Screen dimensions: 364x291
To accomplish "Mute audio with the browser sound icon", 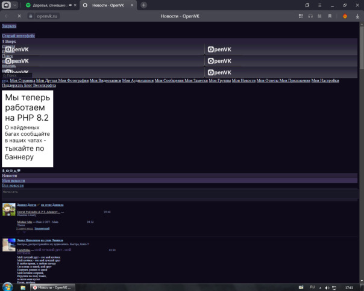I will (6, 5).
